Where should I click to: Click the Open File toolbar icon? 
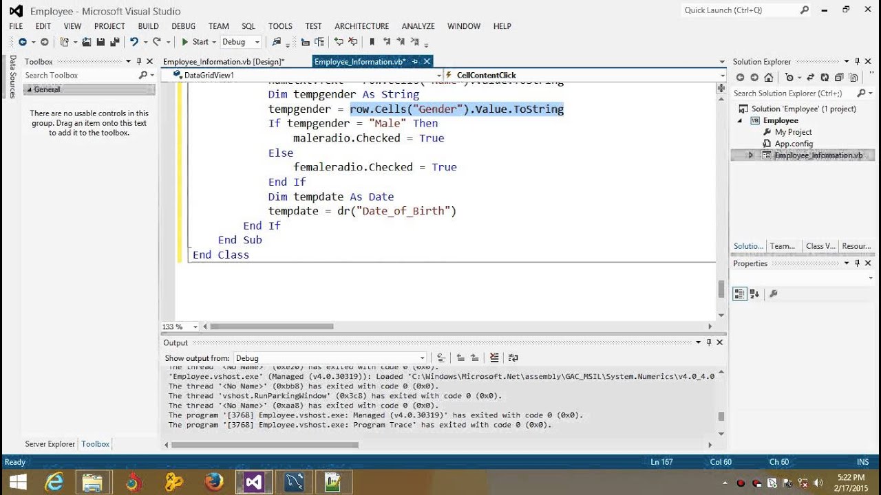(87, 42)
